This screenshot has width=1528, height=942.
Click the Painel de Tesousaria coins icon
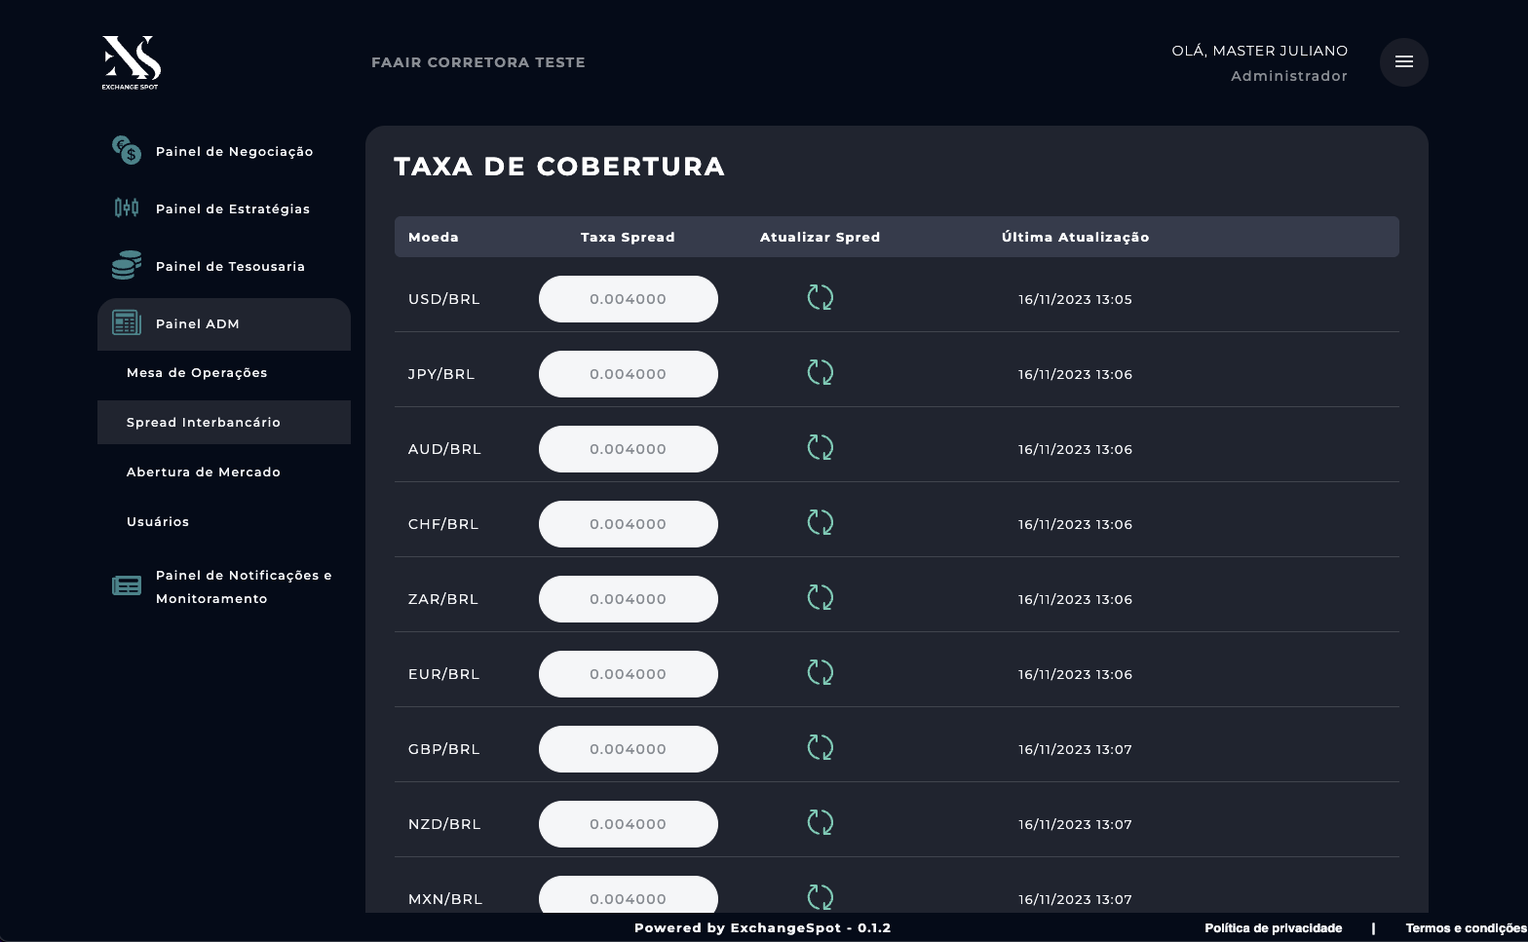[x=127, y=265]
